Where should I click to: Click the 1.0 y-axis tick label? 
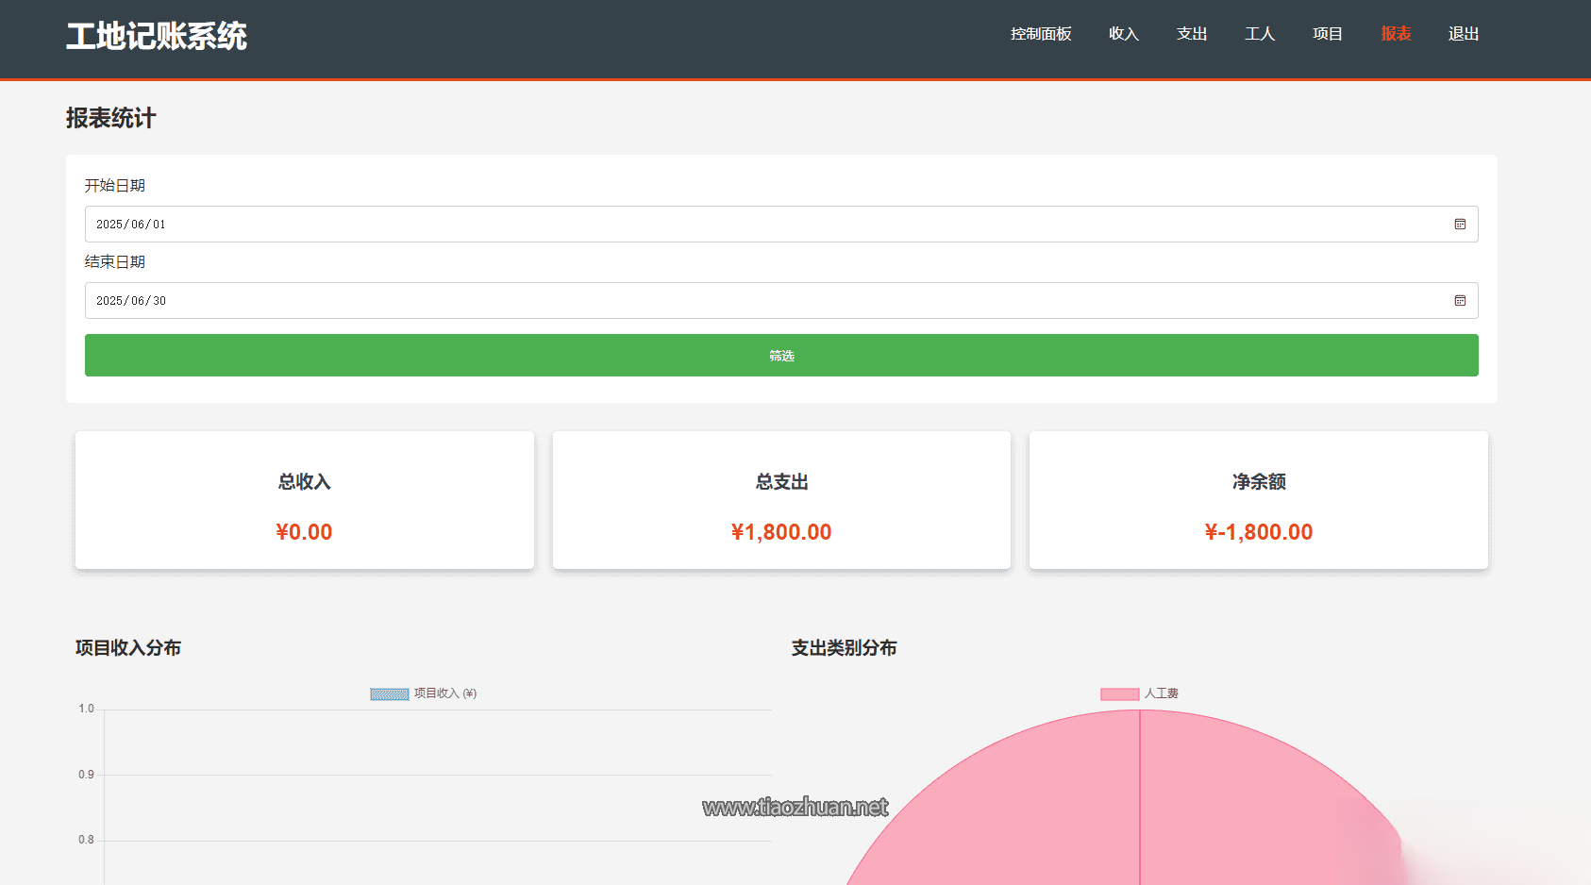point(86,709)
